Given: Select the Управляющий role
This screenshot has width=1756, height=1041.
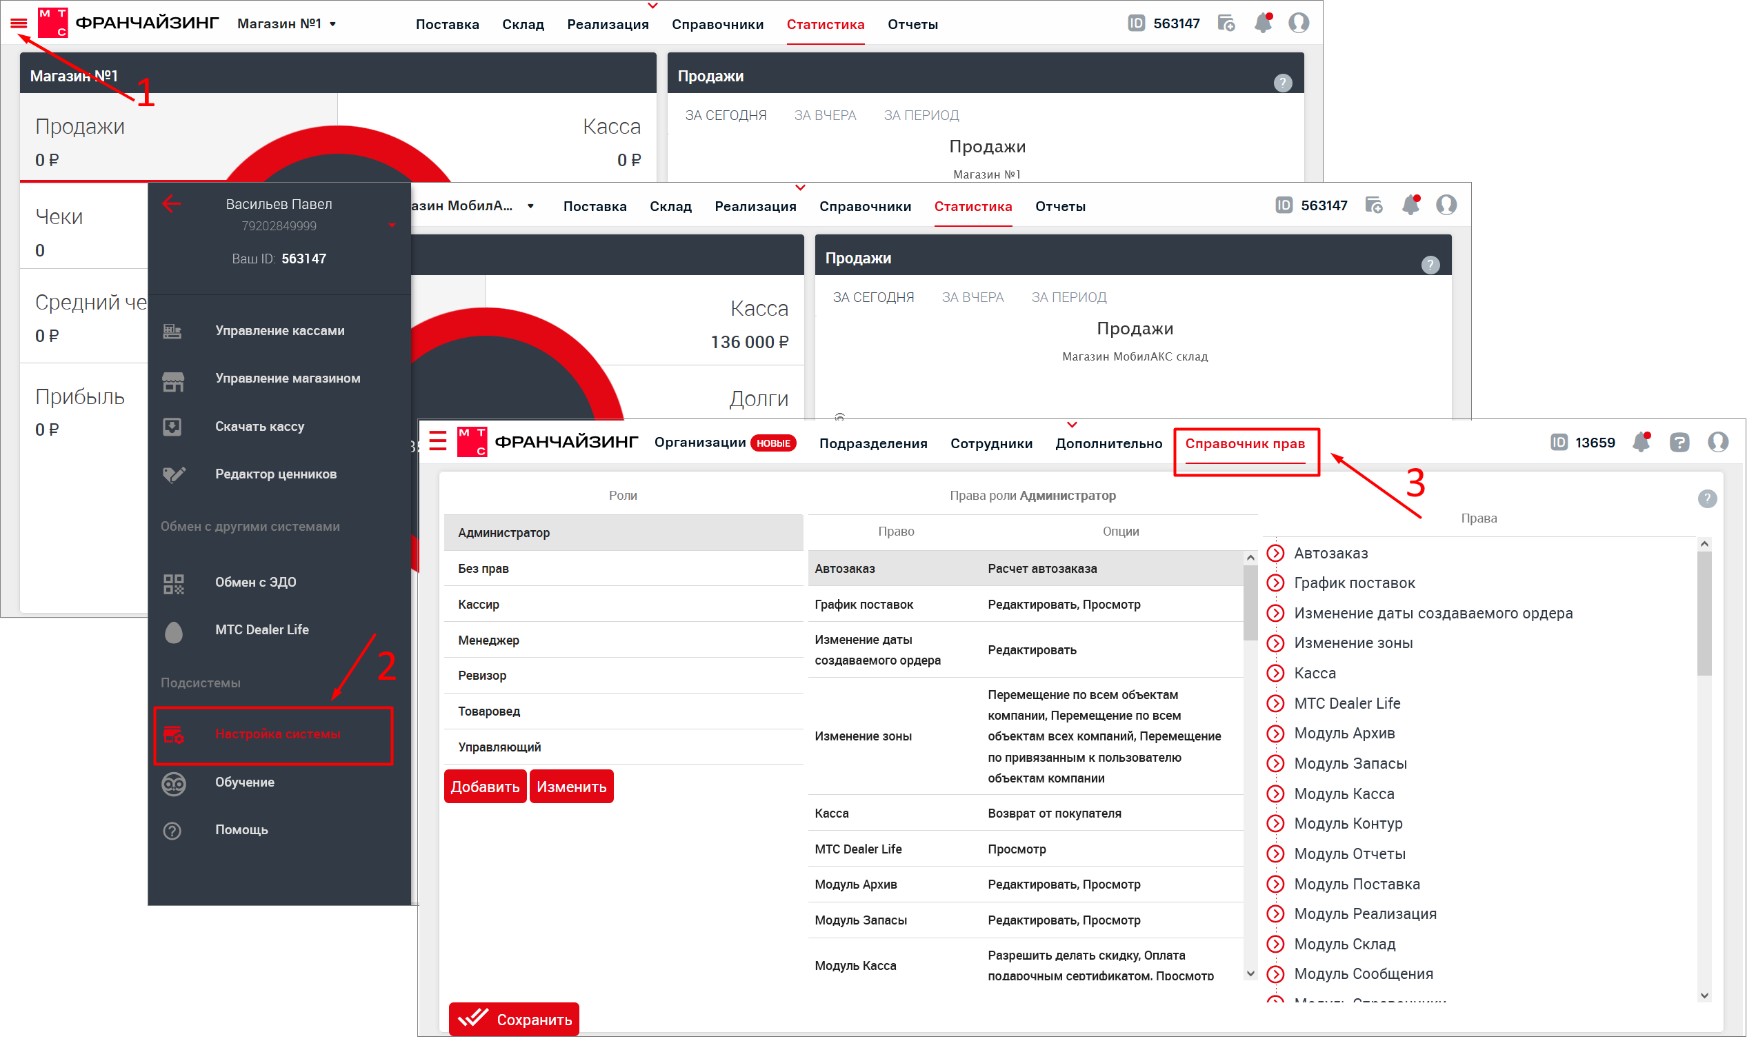Looking at the screenshot, I should point(623,747).
